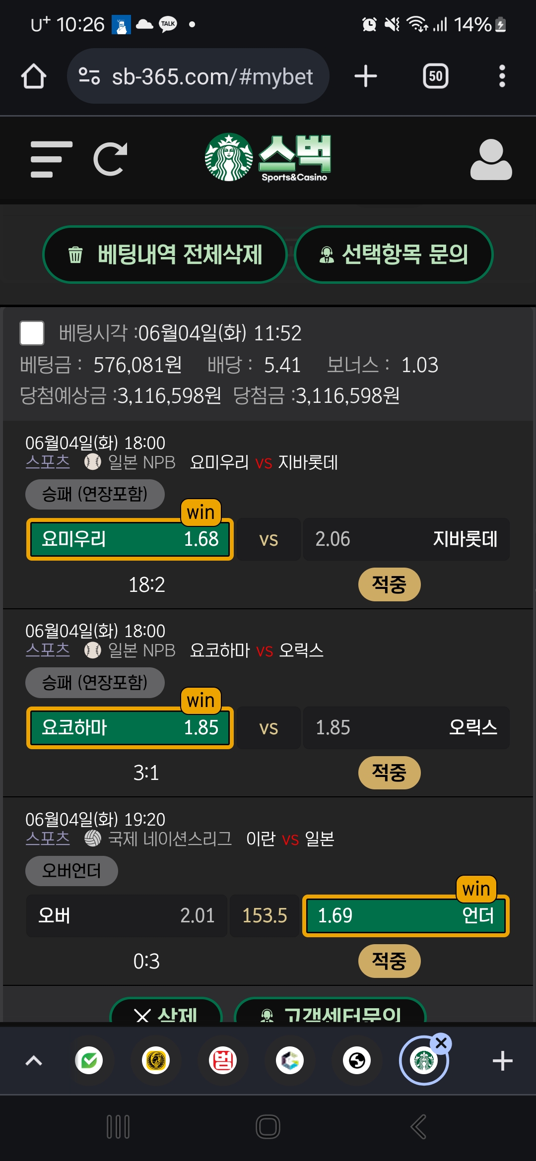Check the bet slip selection checkbox
Image resolution: width=536 pixels, height=1161 pixels.
tap(32, 333)
